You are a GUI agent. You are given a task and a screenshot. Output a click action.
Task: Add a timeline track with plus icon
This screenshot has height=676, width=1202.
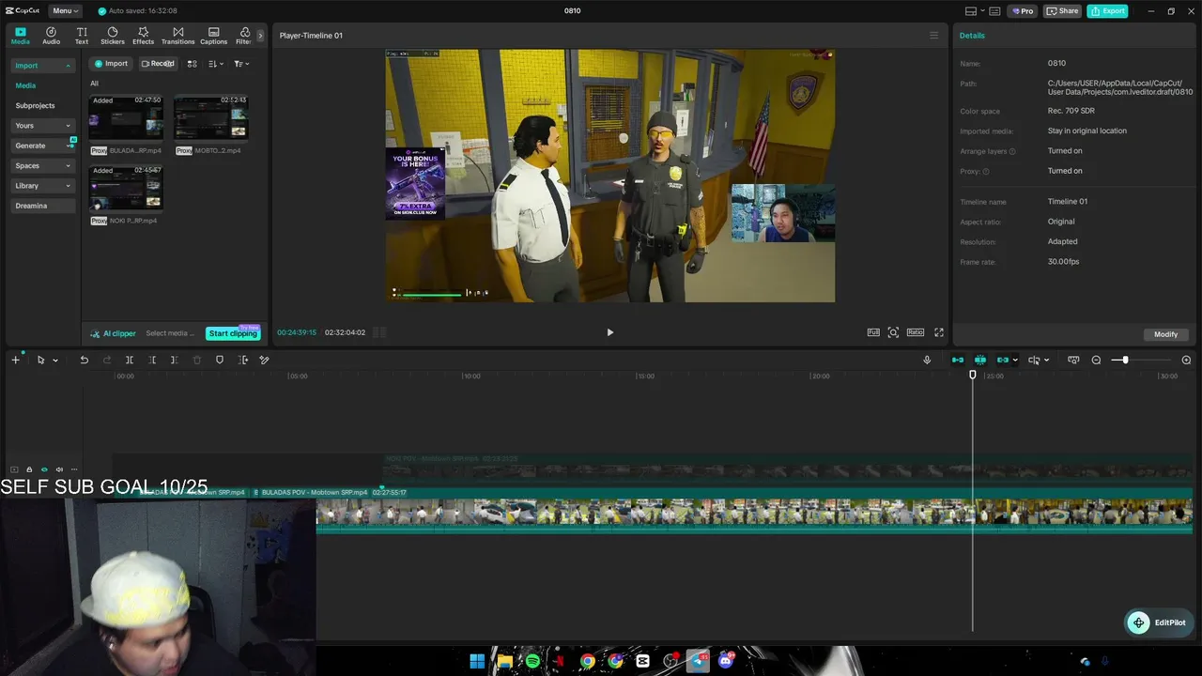pos(15,361)
